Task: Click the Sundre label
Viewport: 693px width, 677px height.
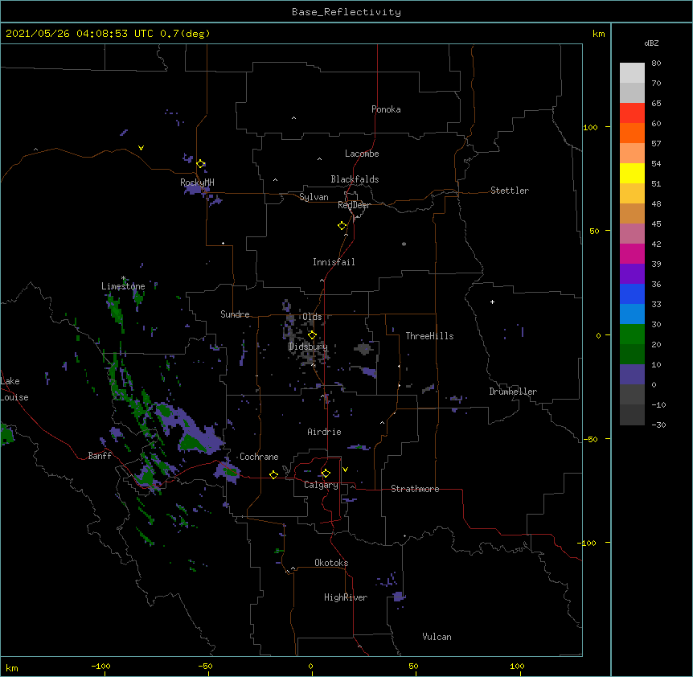Action: click(x=235, y=314)
